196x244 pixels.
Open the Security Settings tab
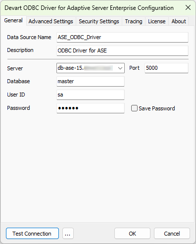click(x=99, y=21)
